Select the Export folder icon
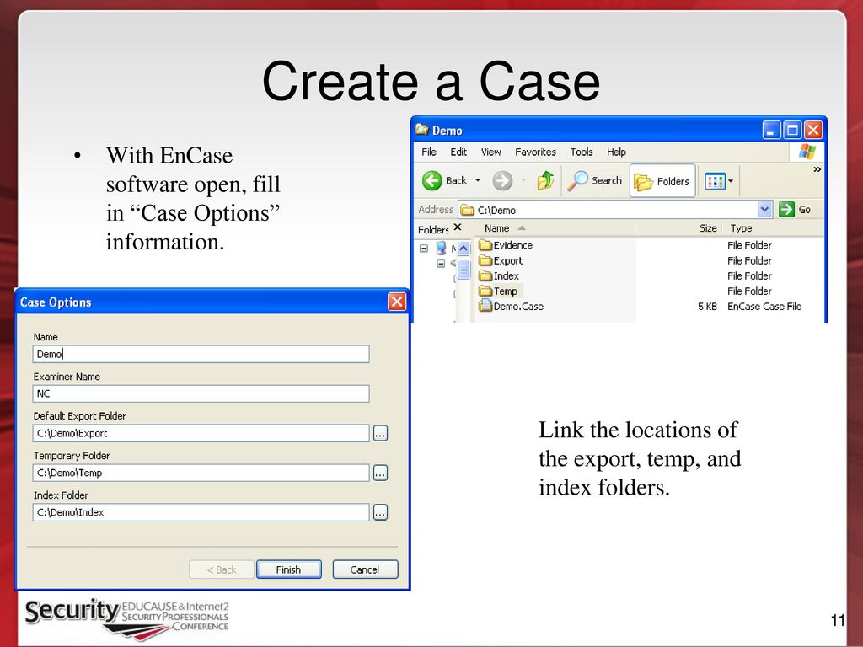 [x=485, y=260]
